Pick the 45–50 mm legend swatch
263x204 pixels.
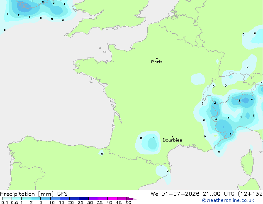(122, 199)
